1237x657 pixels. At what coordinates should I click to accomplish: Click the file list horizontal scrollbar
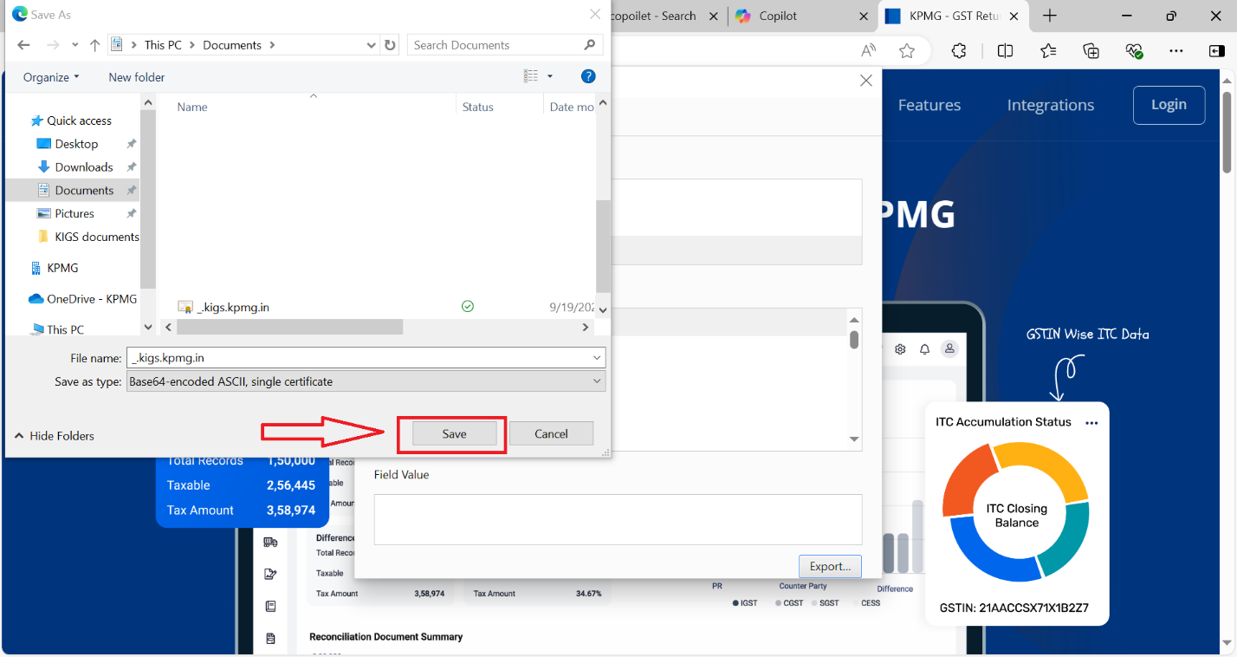pyautogui.click(x=290, y=327)
